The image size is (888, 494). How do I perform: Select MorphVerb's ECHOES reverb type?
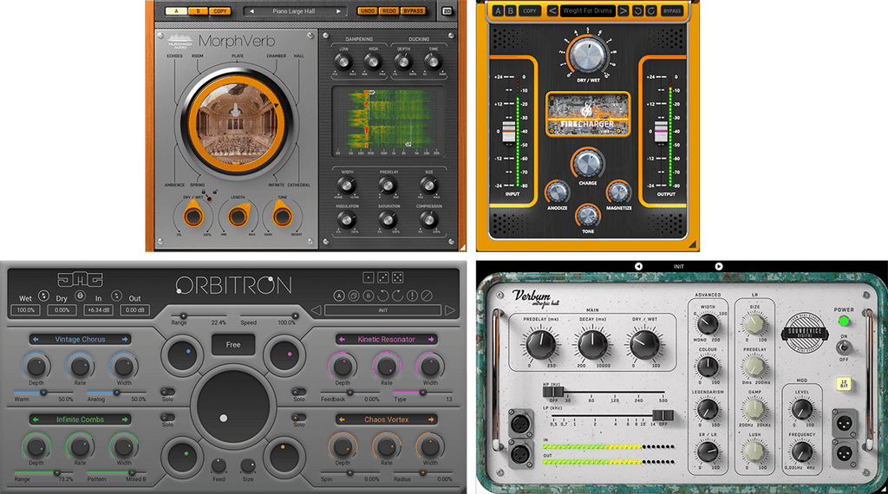[174, 56]
